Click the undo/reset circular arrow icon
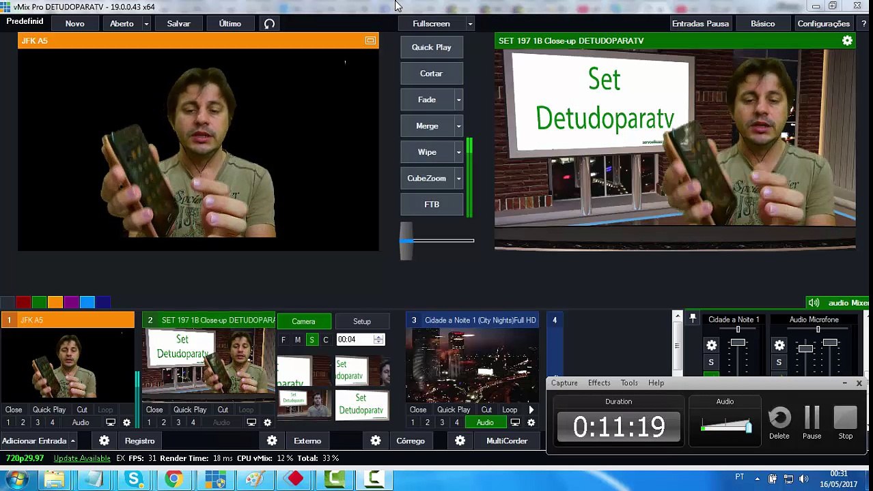The image size is (873, 491). pos(269,24)
